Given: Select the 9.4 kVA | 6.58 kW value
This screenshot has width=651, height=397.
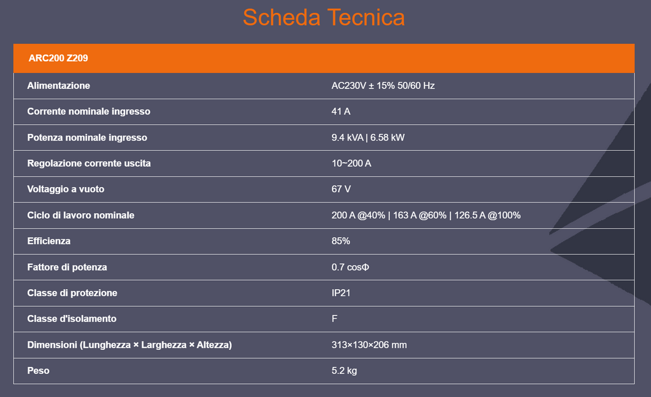Looking at the screenshot, I should pos(368,138).
